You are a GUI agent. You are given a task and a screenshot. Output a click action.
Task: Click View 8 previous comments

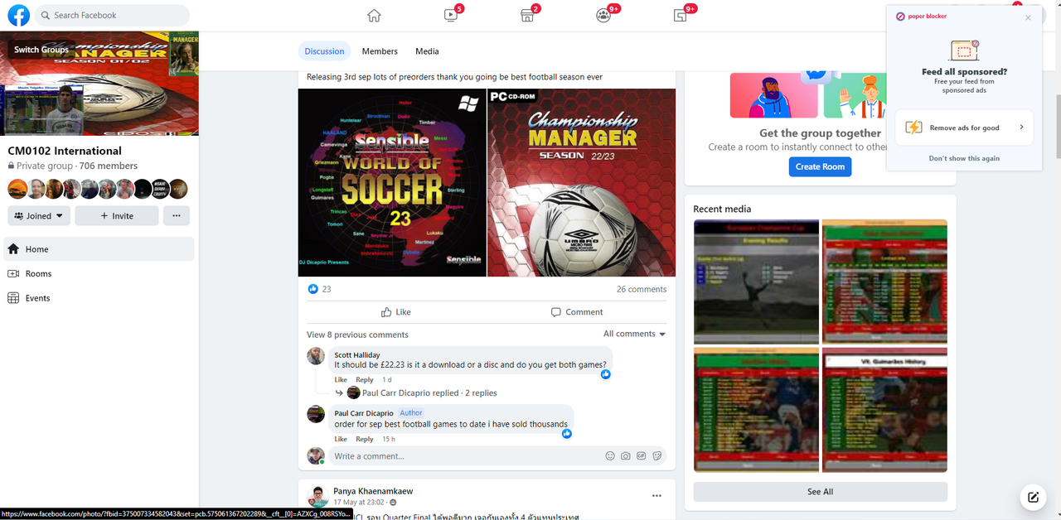point(357,335)
